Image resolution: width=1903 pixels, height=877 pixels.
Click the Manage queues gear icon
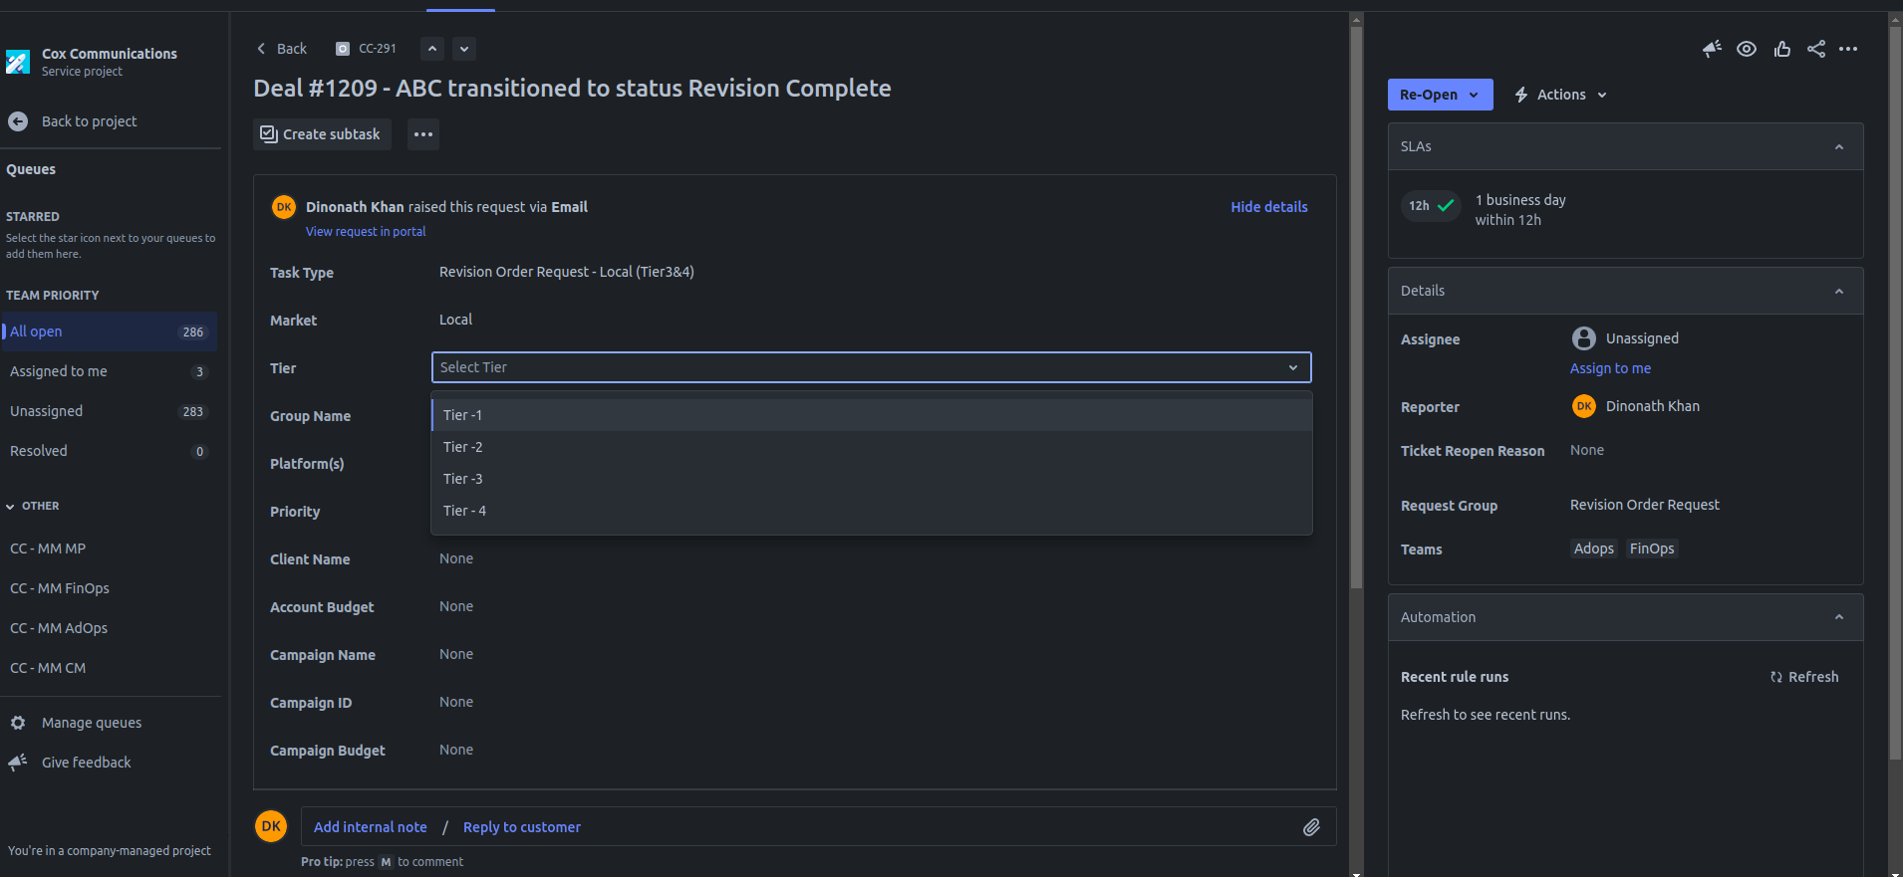(18, 723)
